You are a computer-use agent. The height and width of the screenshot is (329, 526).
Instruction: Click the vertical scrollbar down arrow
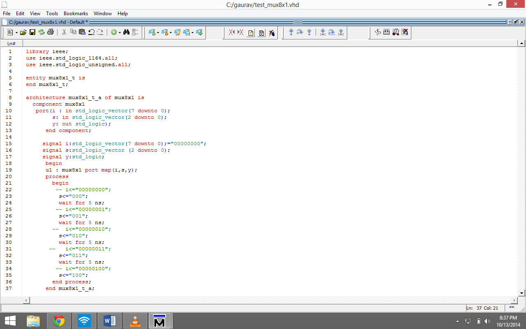point(522,293)
